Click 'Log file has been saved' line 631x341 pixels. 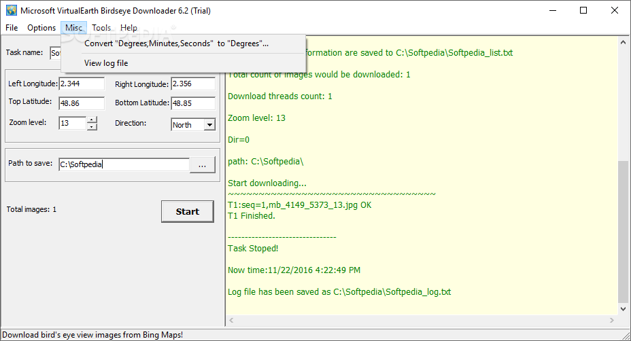(x=339, y=292)
